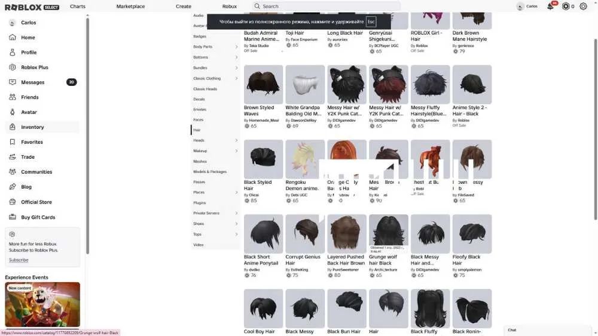The image size is (598, 336).
Task: Open the Charts menu
Action: (x=78, y=6)
